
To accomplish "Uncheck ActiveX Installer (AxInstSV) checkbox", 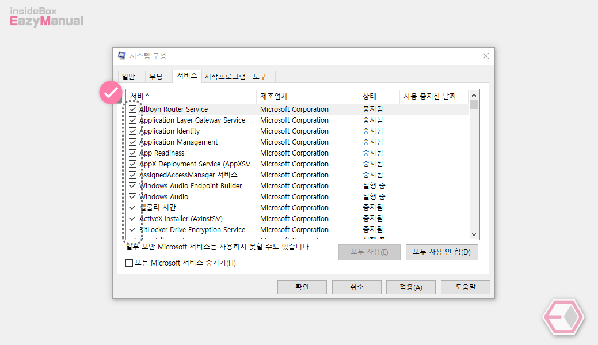I will click(133, 219).
